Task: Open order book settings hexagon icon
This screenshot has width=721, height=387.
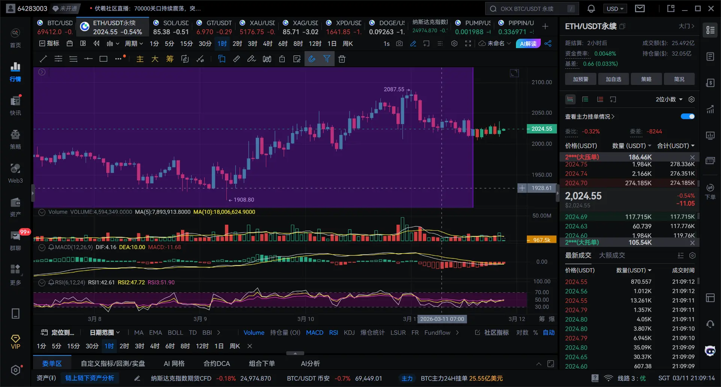Action: tap(691, 100)
